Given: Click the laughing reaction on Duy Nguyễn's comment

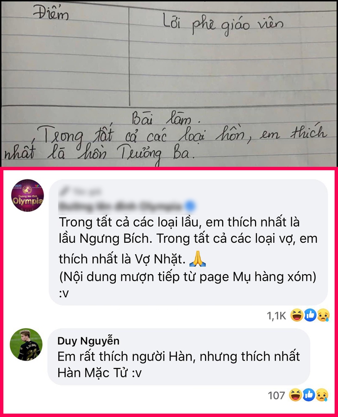Looking at the screenshot, I should point(296,395).
